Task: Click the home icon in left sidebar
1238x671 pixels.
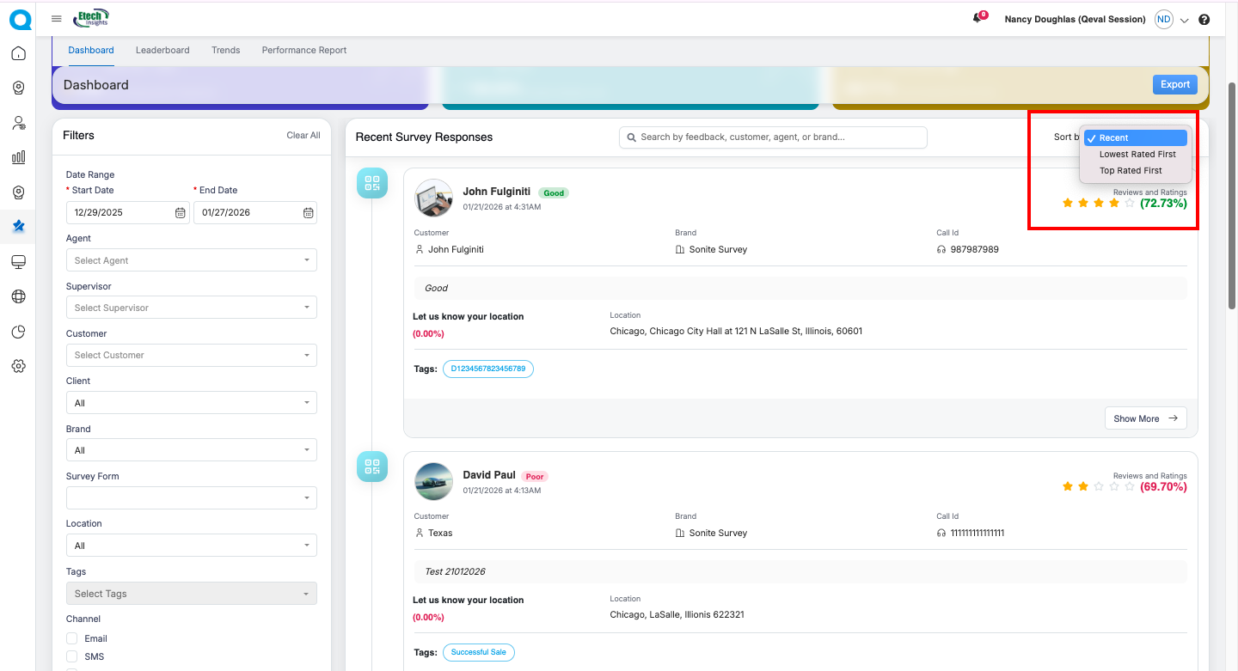Action: coord(18,53)
